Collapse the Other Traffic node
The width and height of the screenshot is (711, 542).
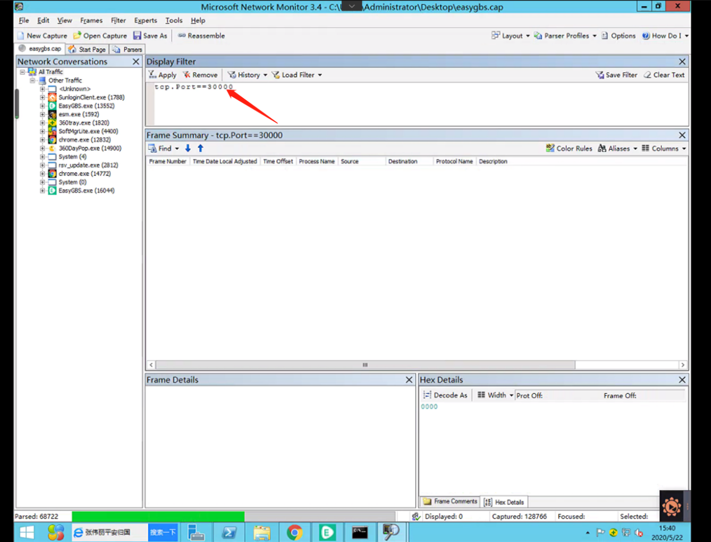click(x=32, y=81)
